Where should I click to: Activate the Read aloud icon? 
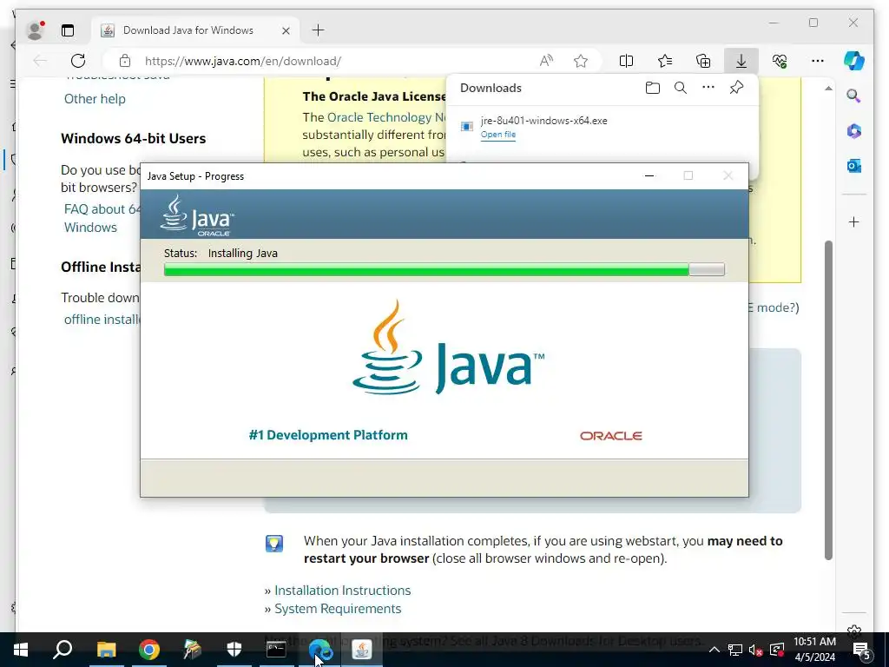coord(546,61)
